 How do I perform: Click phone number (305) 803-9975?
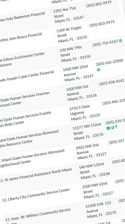[102, 24]
